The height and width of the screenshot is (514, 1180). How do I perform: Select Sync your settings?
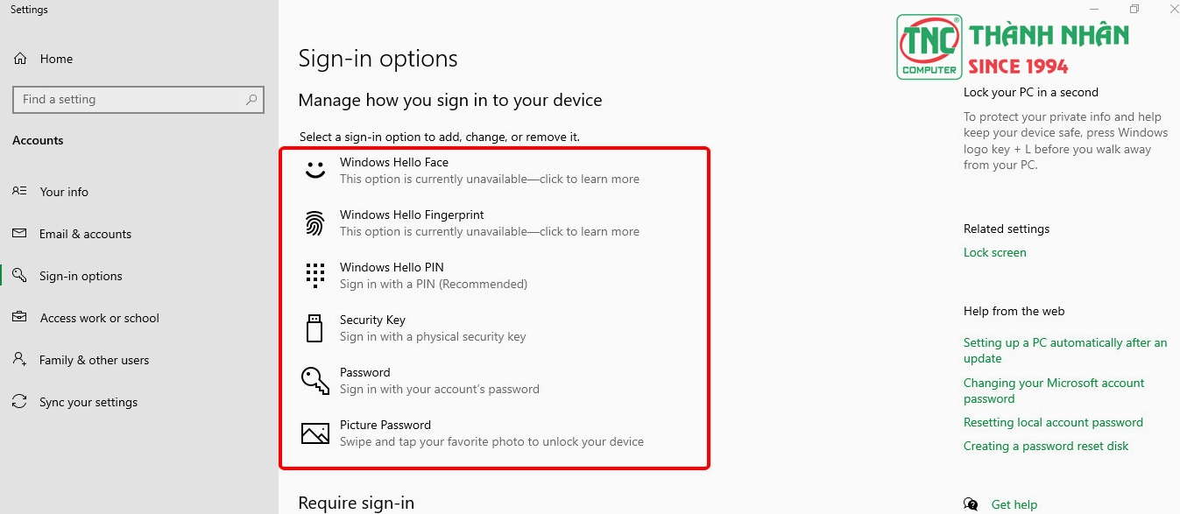click(88, 402)
